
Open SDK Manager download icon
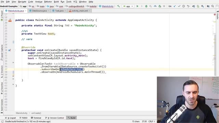pos(203,6)
